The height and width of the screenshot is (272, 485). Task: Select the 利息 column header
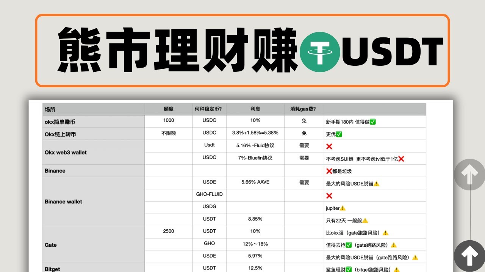[255, 109]
